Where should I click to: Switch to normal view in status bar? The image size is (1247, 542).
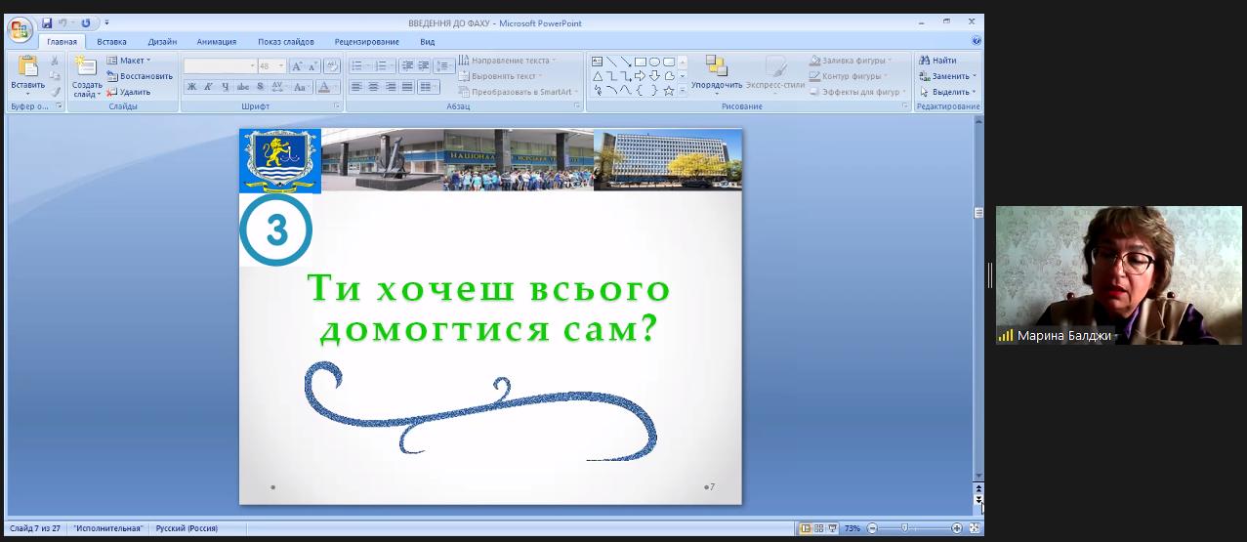[806, 528]
